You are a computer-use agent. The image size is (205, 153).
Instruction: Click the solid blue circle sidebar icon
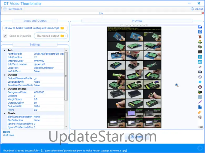(x=200, y=82)
